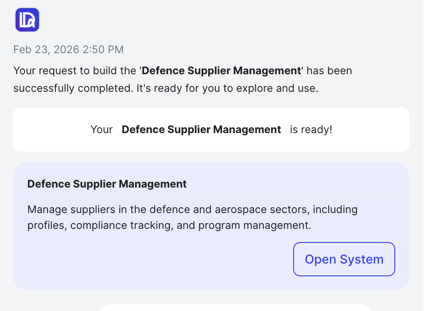Click the 'Defence Supplier Management' bold link

point(221,70)
